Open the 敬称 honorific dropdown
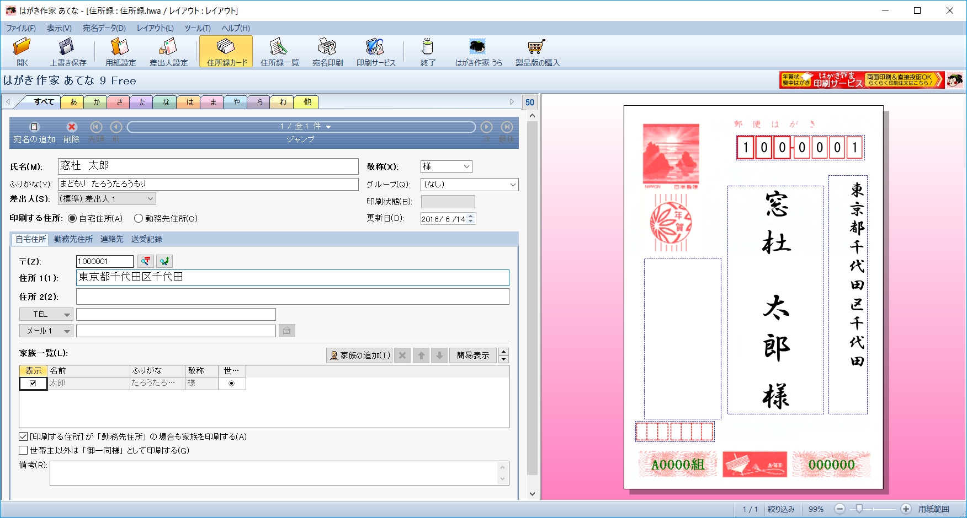967x518 pixels. click(x=466, y=166)
